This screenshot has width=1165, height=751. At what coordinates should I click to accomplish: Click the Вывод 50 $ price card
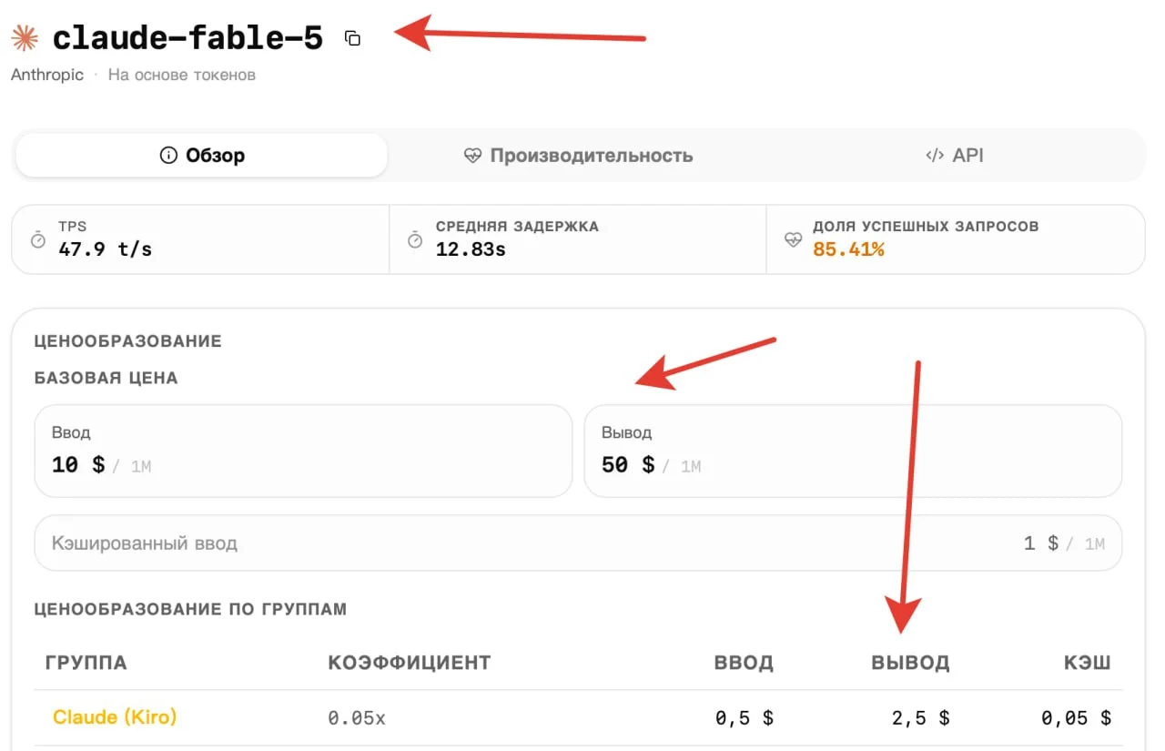(853, 452)
